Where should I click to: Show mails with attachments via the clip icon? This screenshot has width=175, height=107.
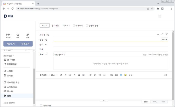(27, 36)
